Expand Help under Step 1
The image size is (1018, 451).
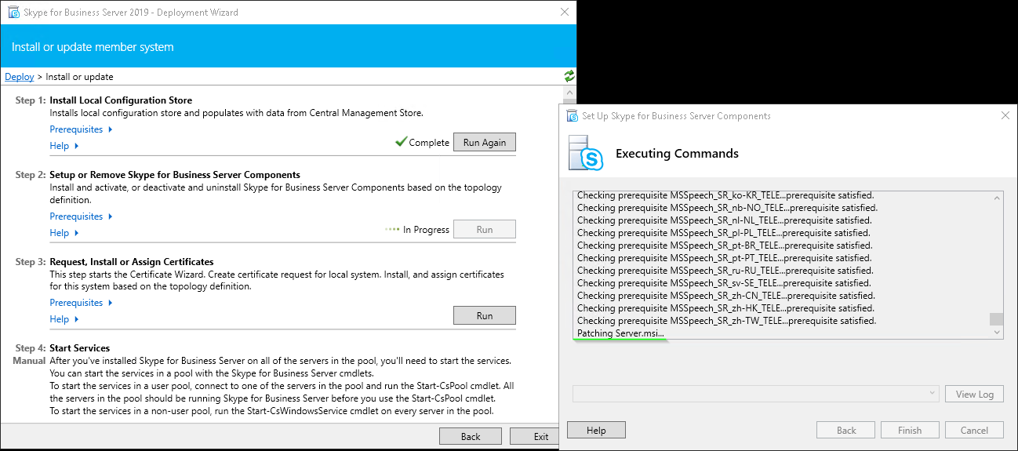click(64, 146)
